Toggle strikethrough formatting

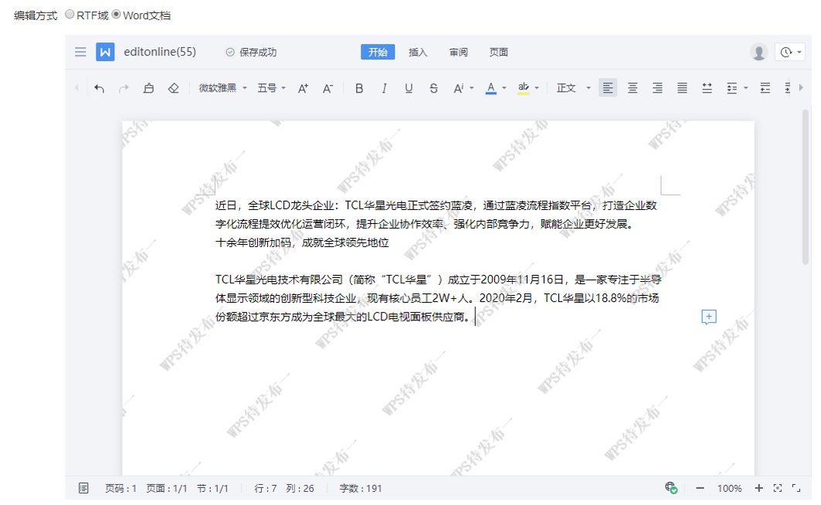pos(433,89)
